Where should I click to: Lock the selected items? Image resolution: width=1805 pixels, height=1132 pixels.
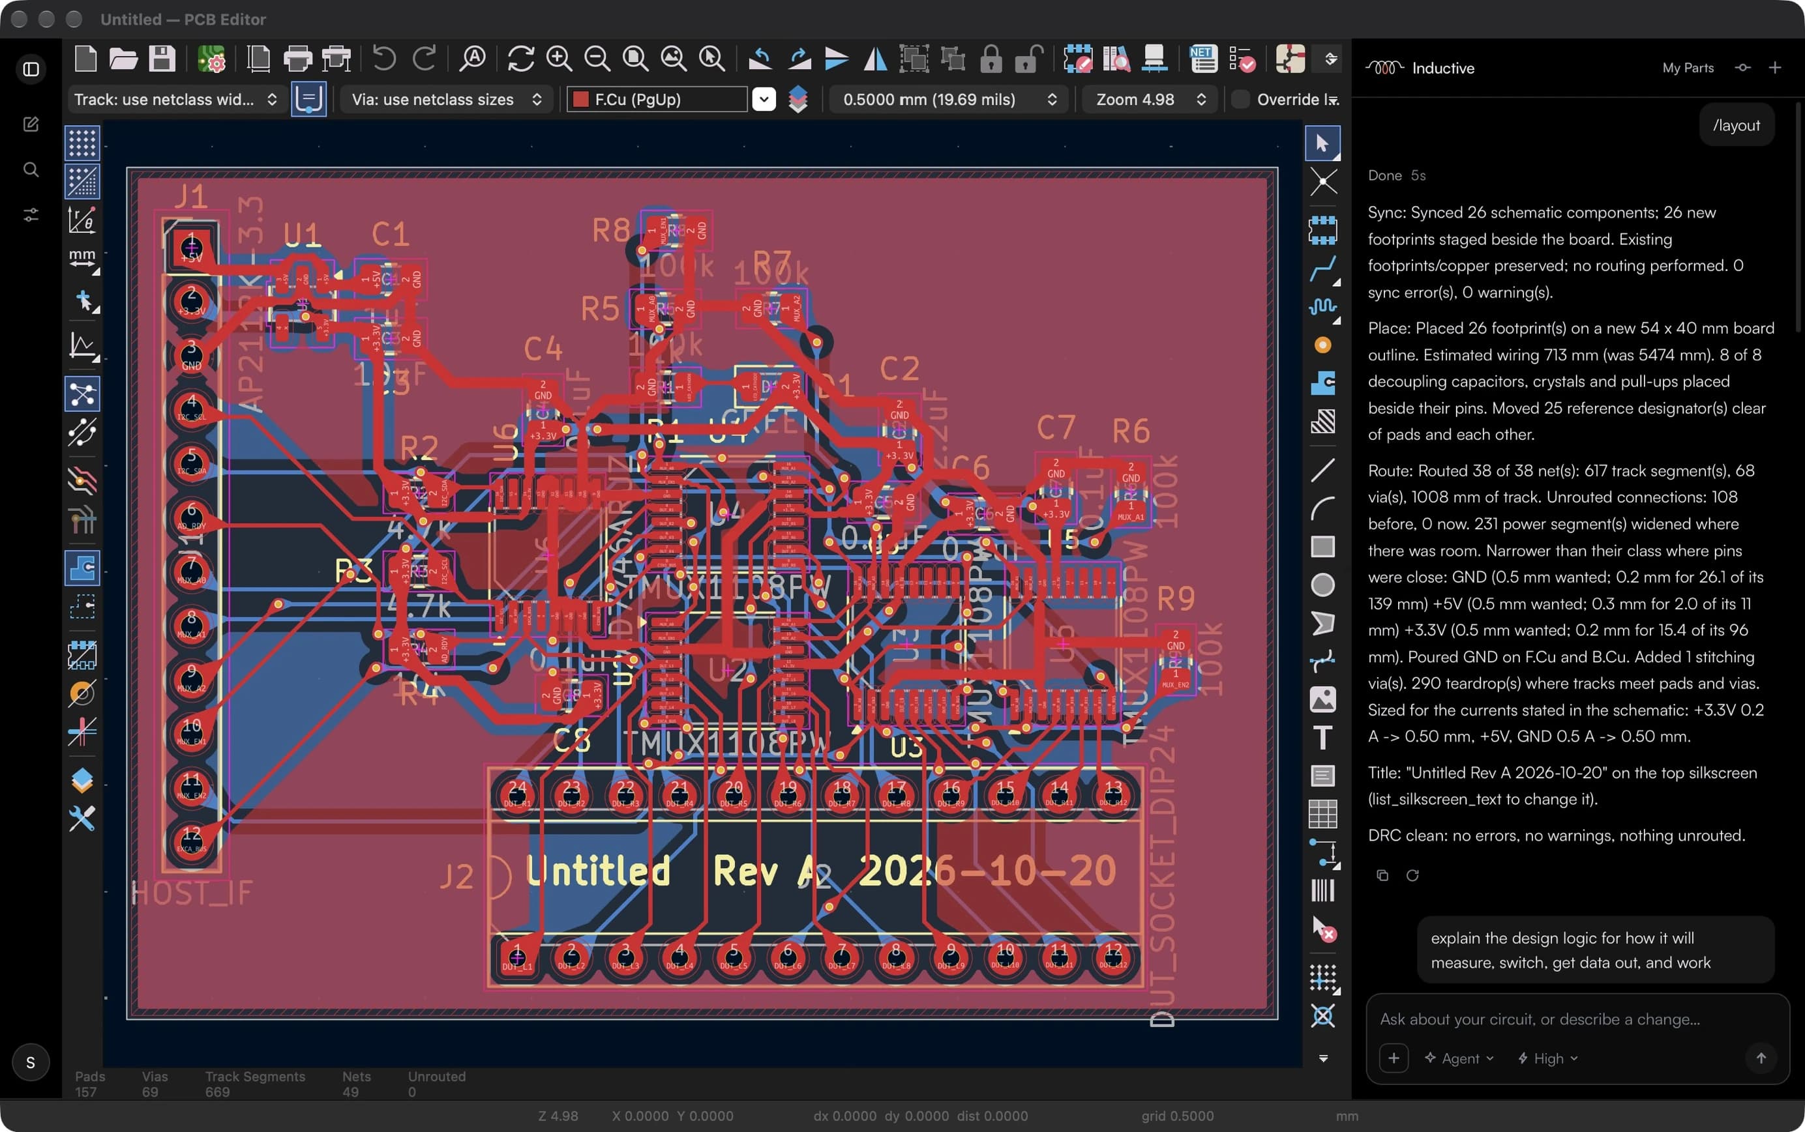(991, 59)
